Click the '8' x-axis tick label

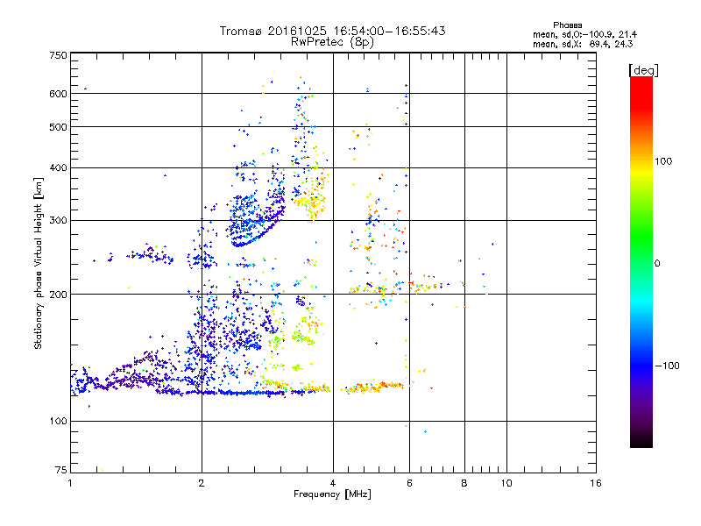click(464, 483)
